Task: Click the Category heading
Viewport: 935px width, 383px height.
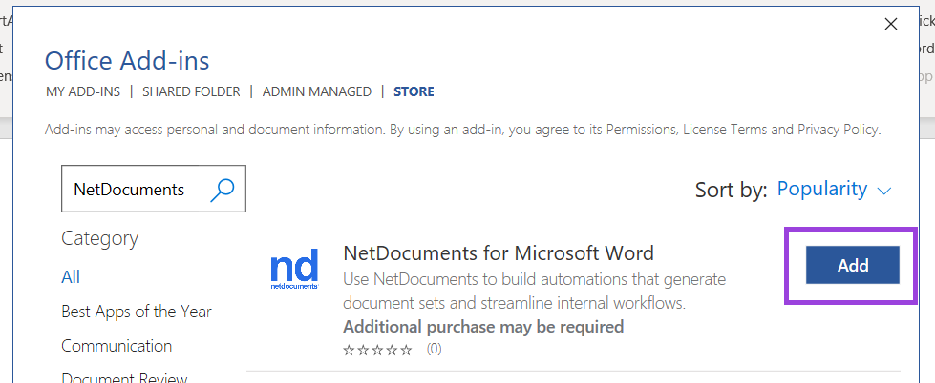Action: click(x=99, y=238)
